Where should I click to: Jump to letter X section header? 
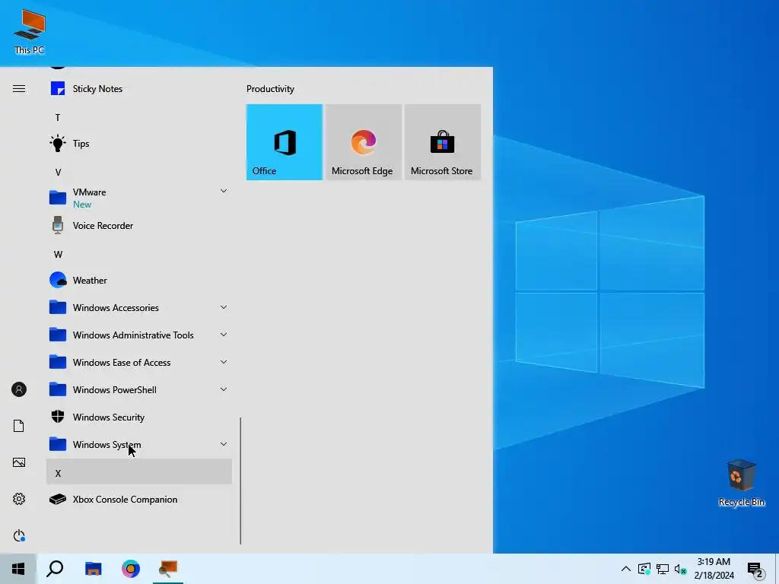coord(139,471)
